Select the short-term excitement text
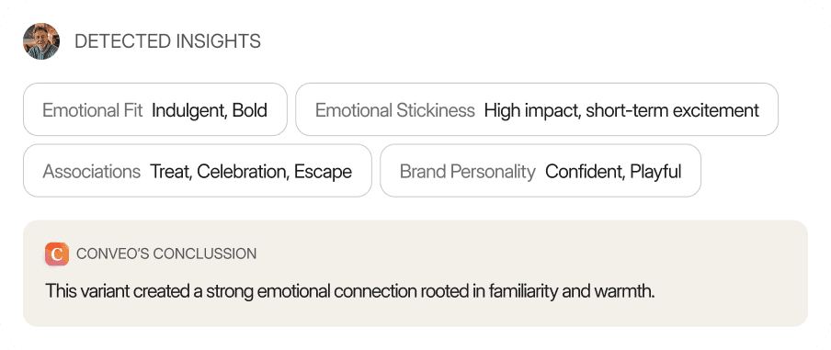The height and width of the screenshot is (350, 831). point(673,110)
